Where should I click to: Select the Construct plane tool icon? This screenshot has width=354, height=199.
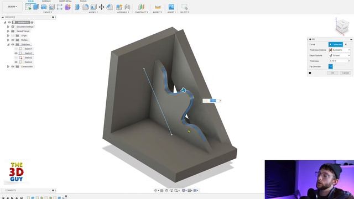[x=142, y=7]
